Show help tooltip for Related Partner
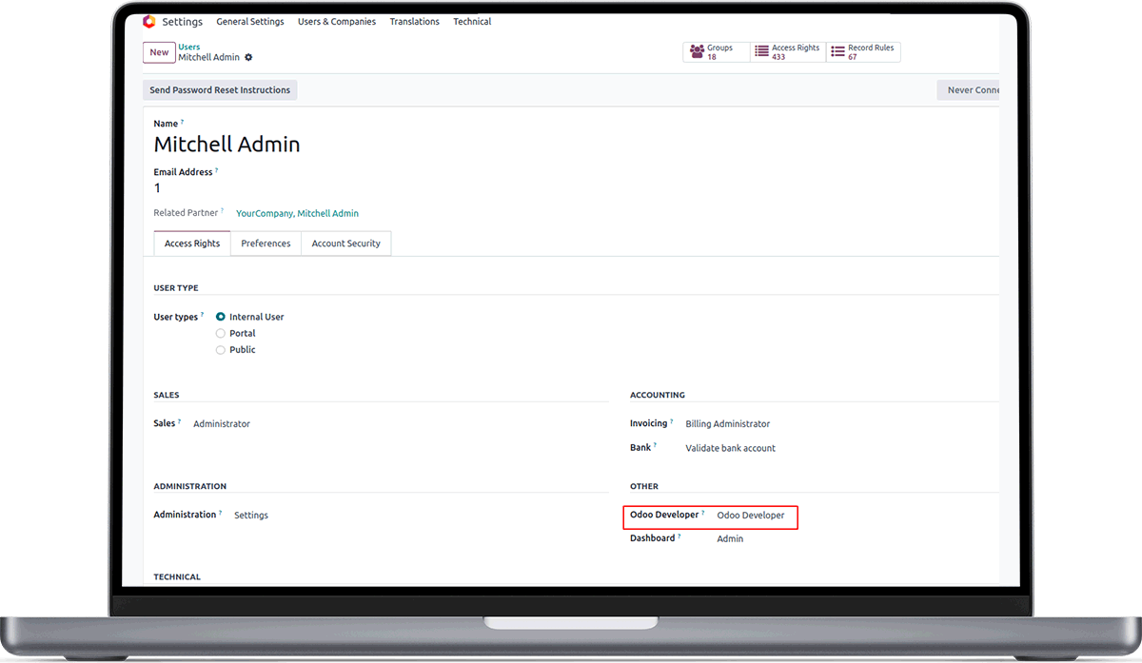 (223, 211)
